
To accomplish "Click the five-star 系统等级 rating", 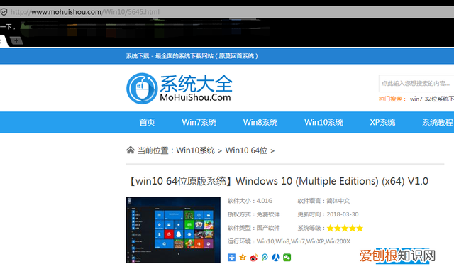I will pyautogui.click(x=345, y=228).
